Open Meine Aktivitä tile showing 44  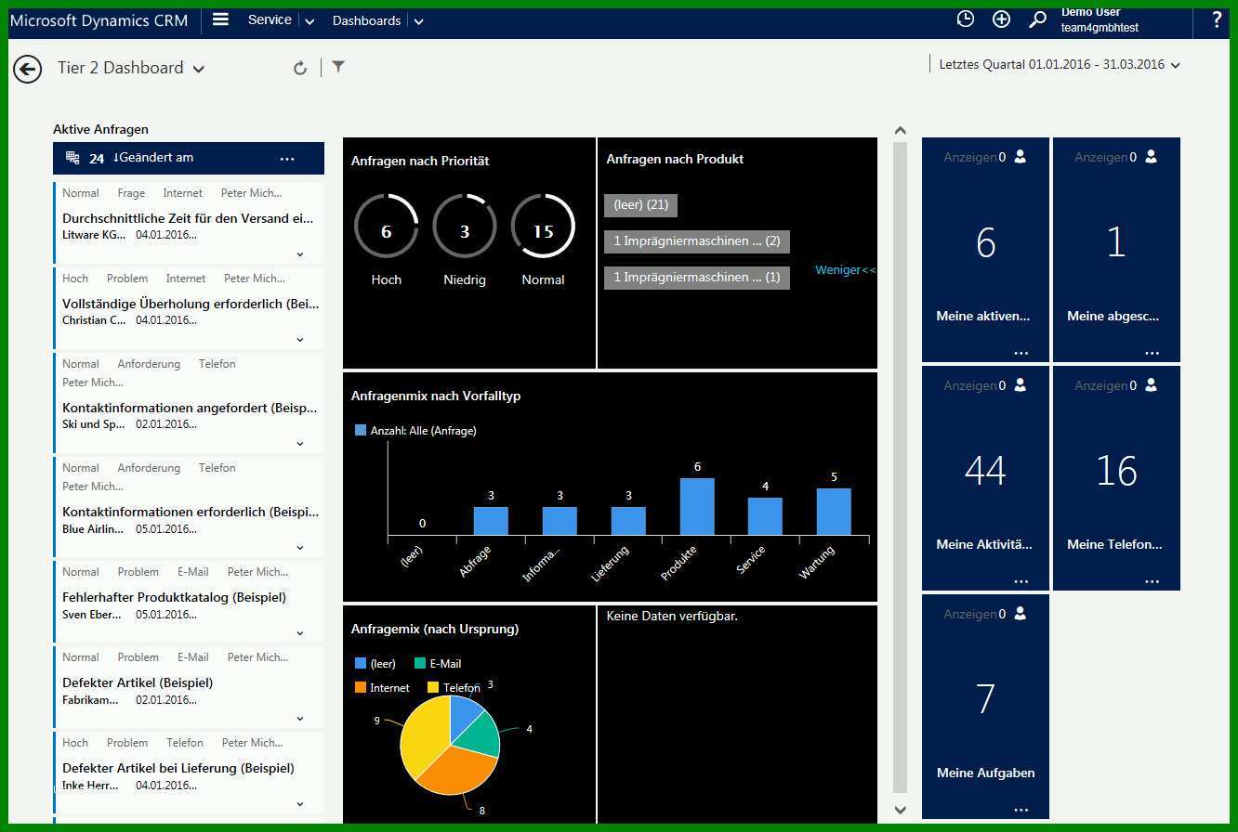(x=985, y=478)
